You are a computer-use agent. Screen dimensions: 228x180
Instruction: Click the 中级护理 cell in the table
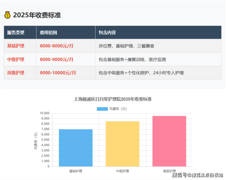(x=16, y=59)
